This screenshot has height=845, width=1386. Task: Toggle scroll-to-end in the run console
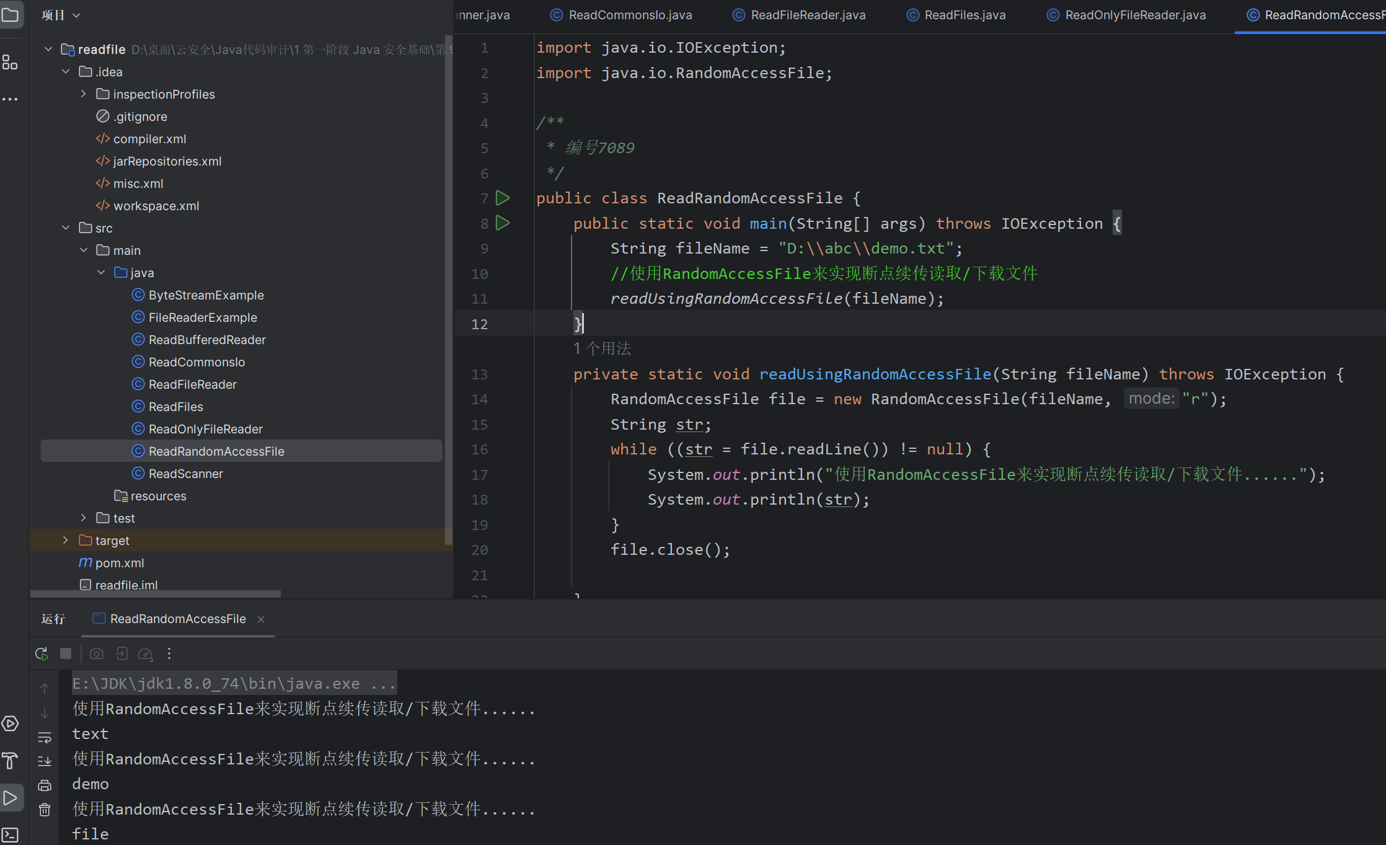[45, 761]
